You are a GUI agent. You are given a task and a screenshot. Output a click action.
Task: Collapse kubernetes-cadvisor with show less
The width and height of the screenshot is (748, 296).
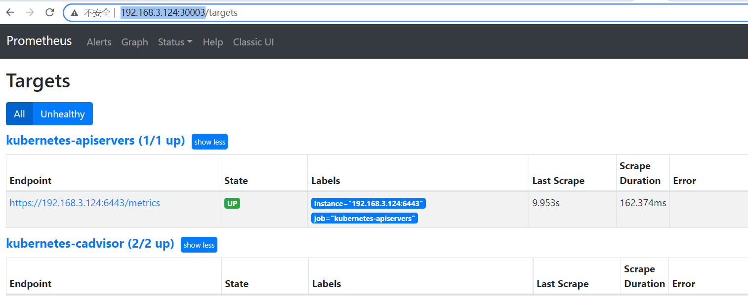199,245
